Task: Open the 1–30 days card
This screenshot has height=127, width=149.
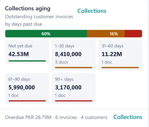Action: pos(73,55)
